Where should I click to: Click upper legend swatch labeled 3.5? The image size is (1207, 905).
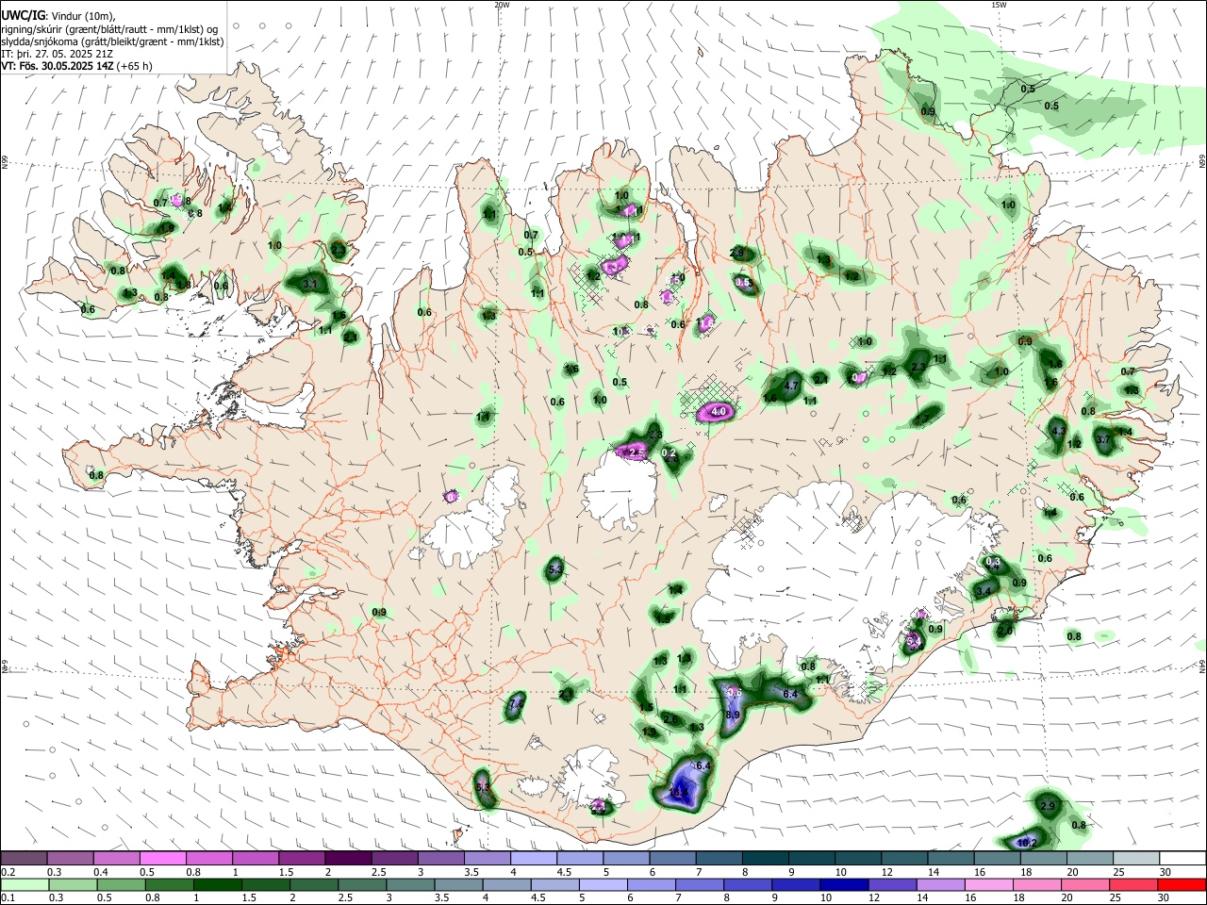coord(488,858)
